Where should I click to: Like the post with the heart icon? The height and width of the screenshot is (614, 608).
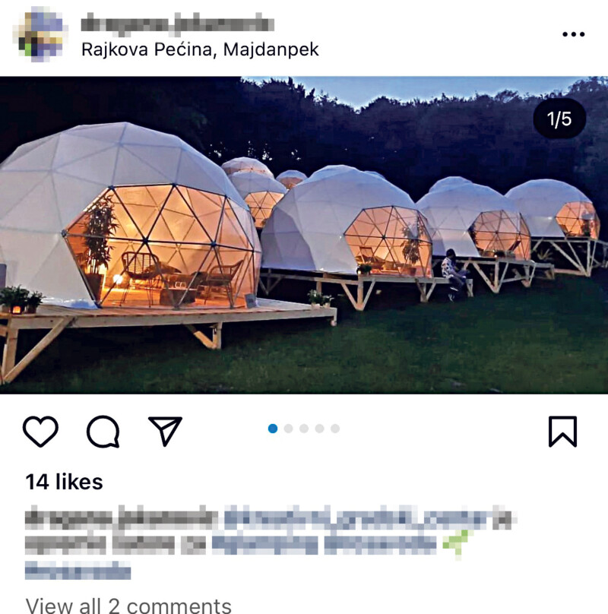pos(41,431)
